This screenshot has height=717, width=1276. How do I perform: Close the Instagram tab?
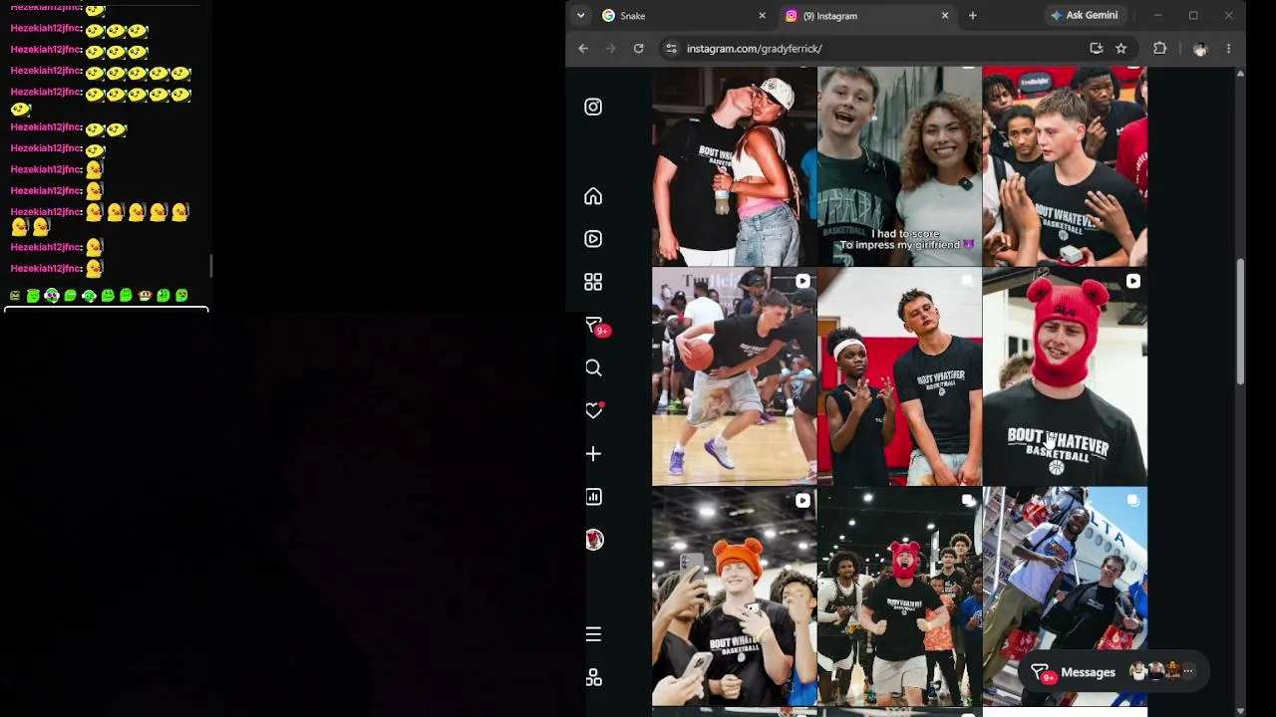(945, 16)
